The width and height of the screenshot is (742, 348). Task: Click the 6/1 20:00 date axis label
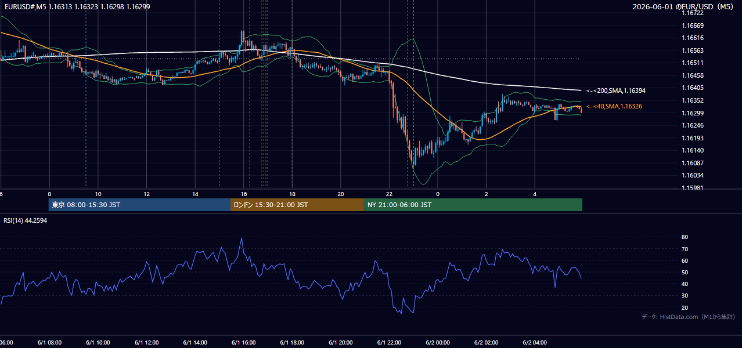(x=341, y=343)
